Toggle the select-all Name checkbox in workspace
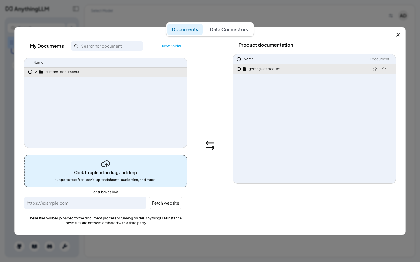420x262 pixels. tap(239, 59)
